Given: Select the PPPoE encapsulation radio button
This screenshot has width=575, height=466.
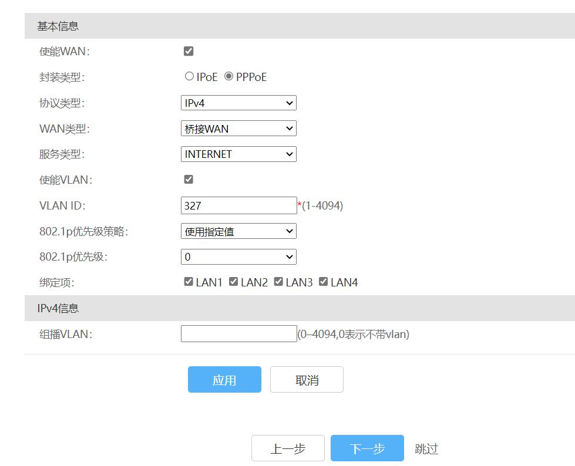Looking at the screenshot, I should point(229,76).
